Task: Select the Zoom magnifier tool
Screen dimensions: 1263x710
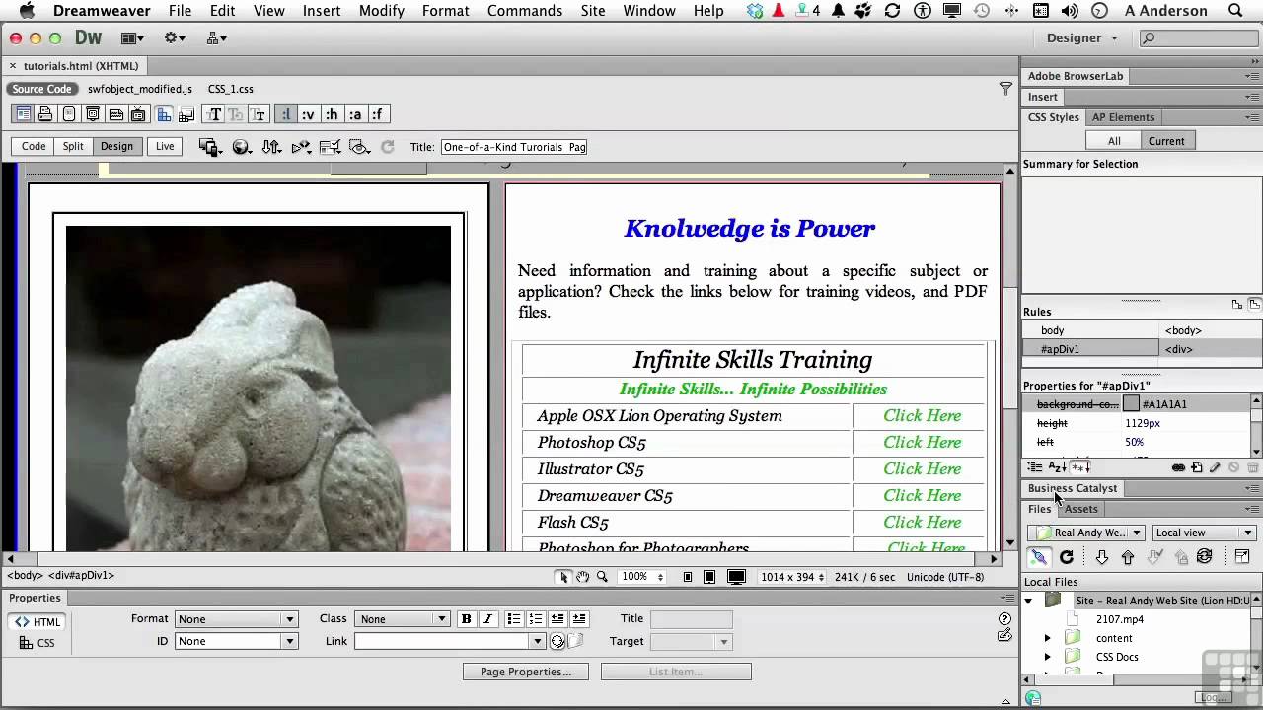Action: (602, 577)
